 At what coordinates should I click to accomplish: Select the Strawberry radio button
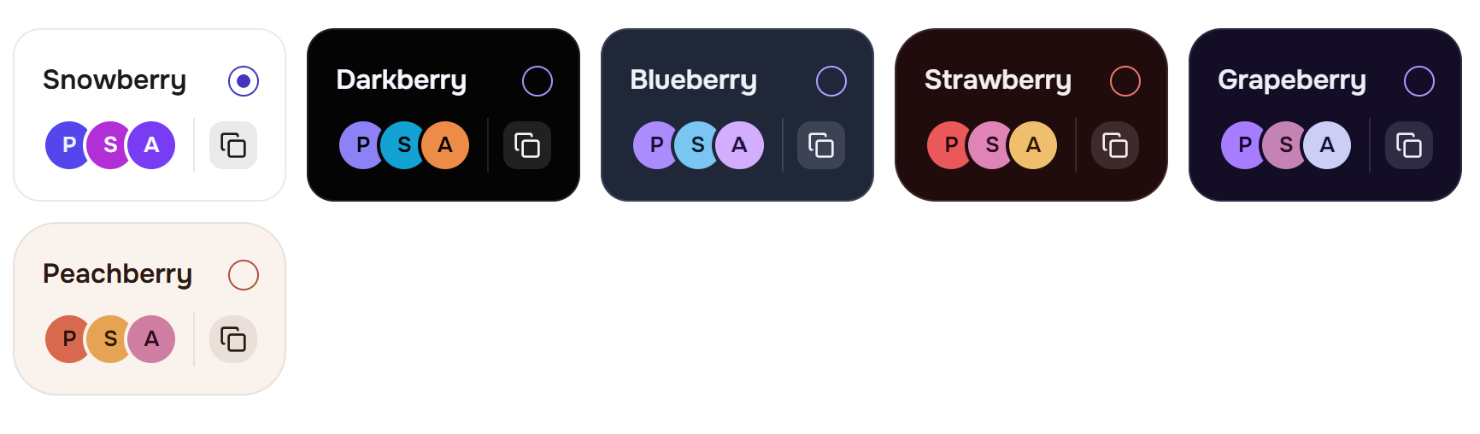1125,81
